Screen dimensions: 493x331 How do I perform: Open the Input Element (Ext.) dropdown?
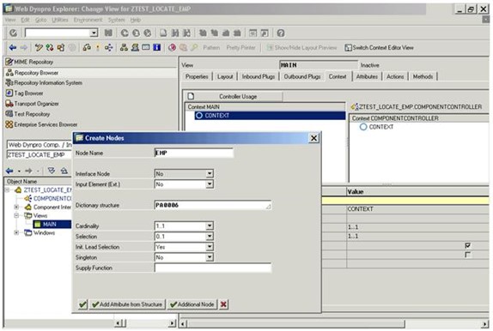click(x=210, y=184)
